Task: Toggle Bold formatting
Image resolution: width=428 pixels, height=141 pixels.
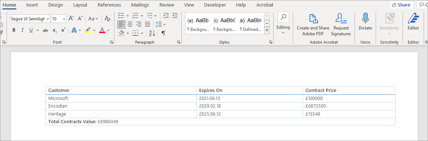Action: coord(14,30)
